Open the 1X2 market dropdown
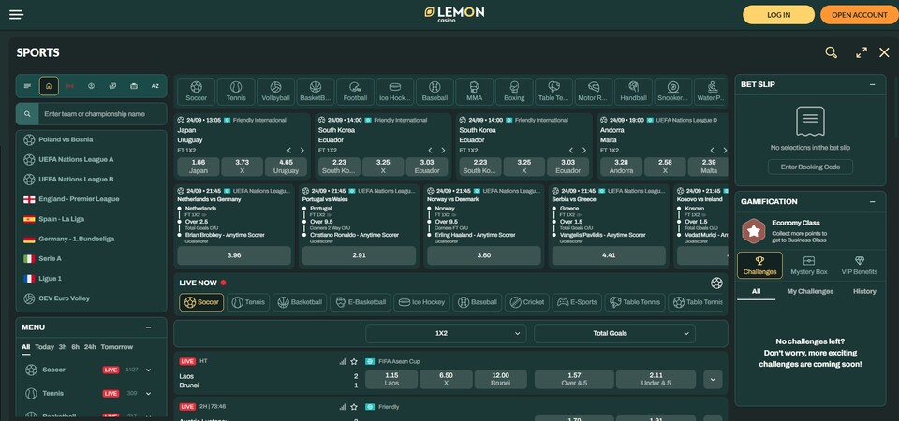The width and height of the screenshot is (899, 421). coord(446,333)
